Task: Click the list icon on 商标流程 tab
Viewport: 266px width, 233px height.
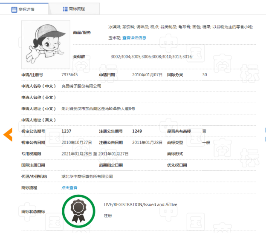Action: point(65,9)
